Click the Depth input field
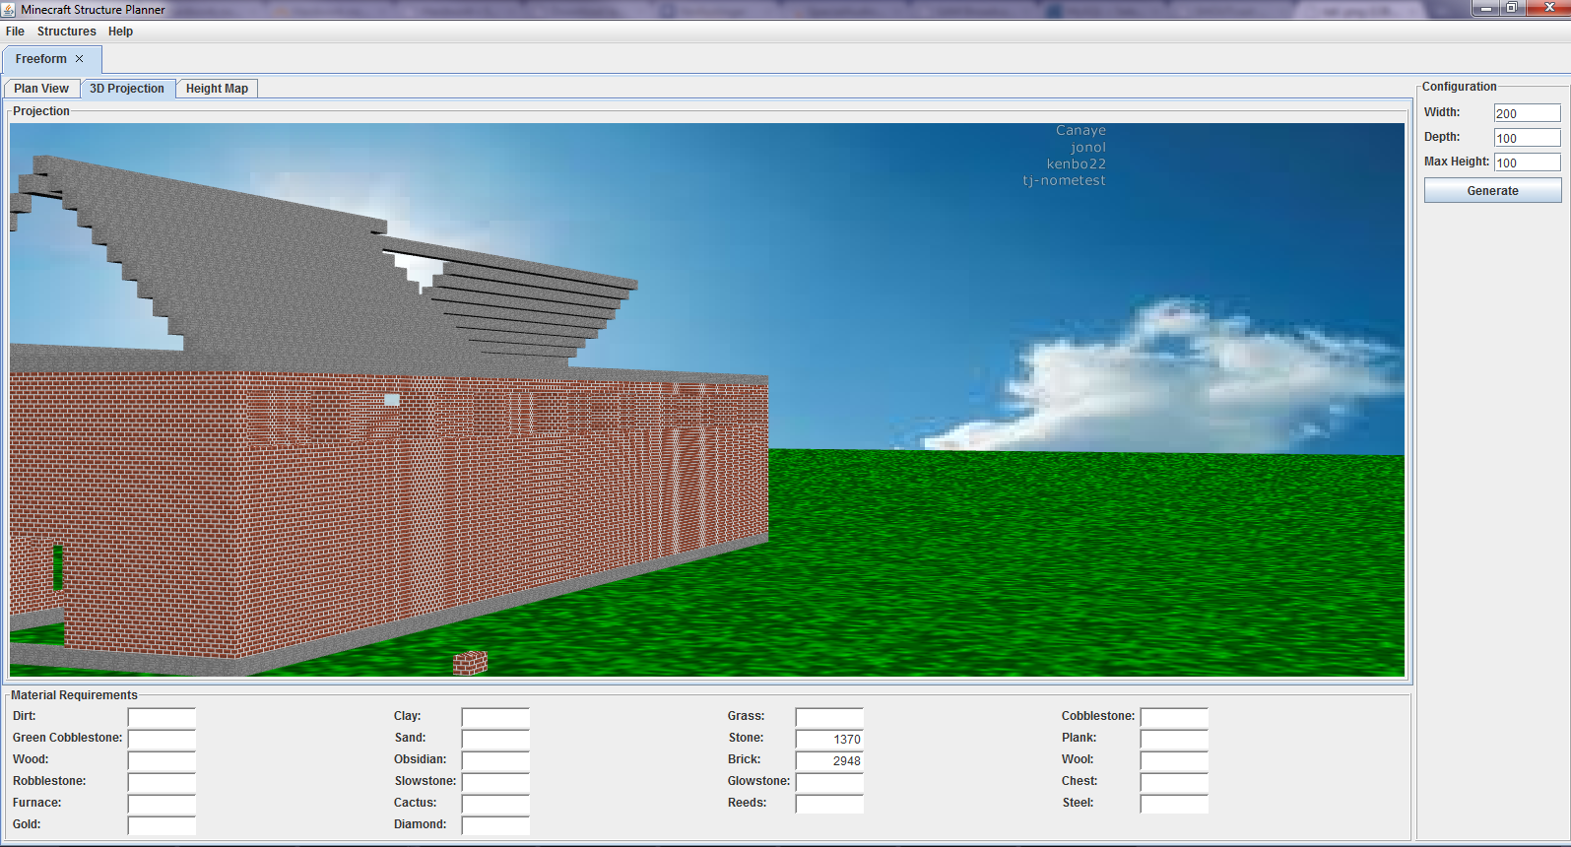This screenshot has width=1571, height=847. 1527,138
